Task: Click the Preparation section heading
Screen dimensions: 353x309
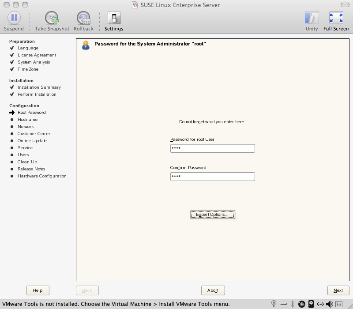Action: (22, 41)
